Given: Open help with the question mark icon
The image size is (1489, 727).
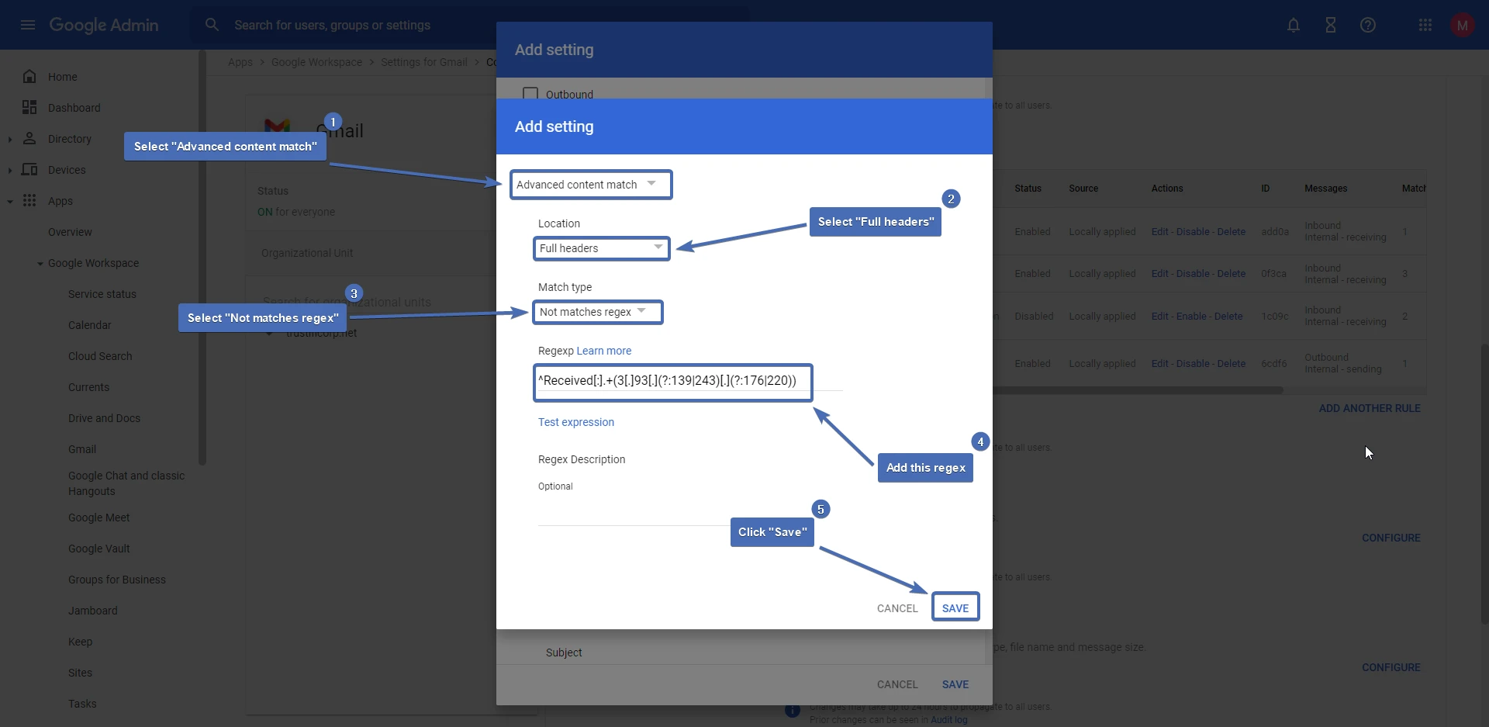Looking at the screenshot, I should [1368, 25].
